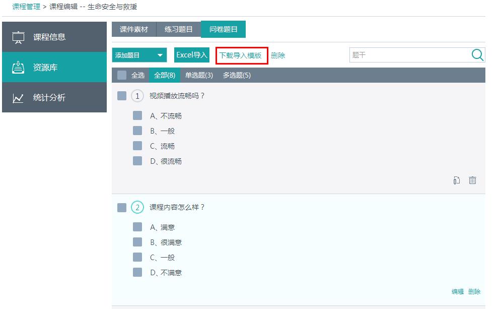Check option A、不流畅 in question 1

tap(137, 116)
